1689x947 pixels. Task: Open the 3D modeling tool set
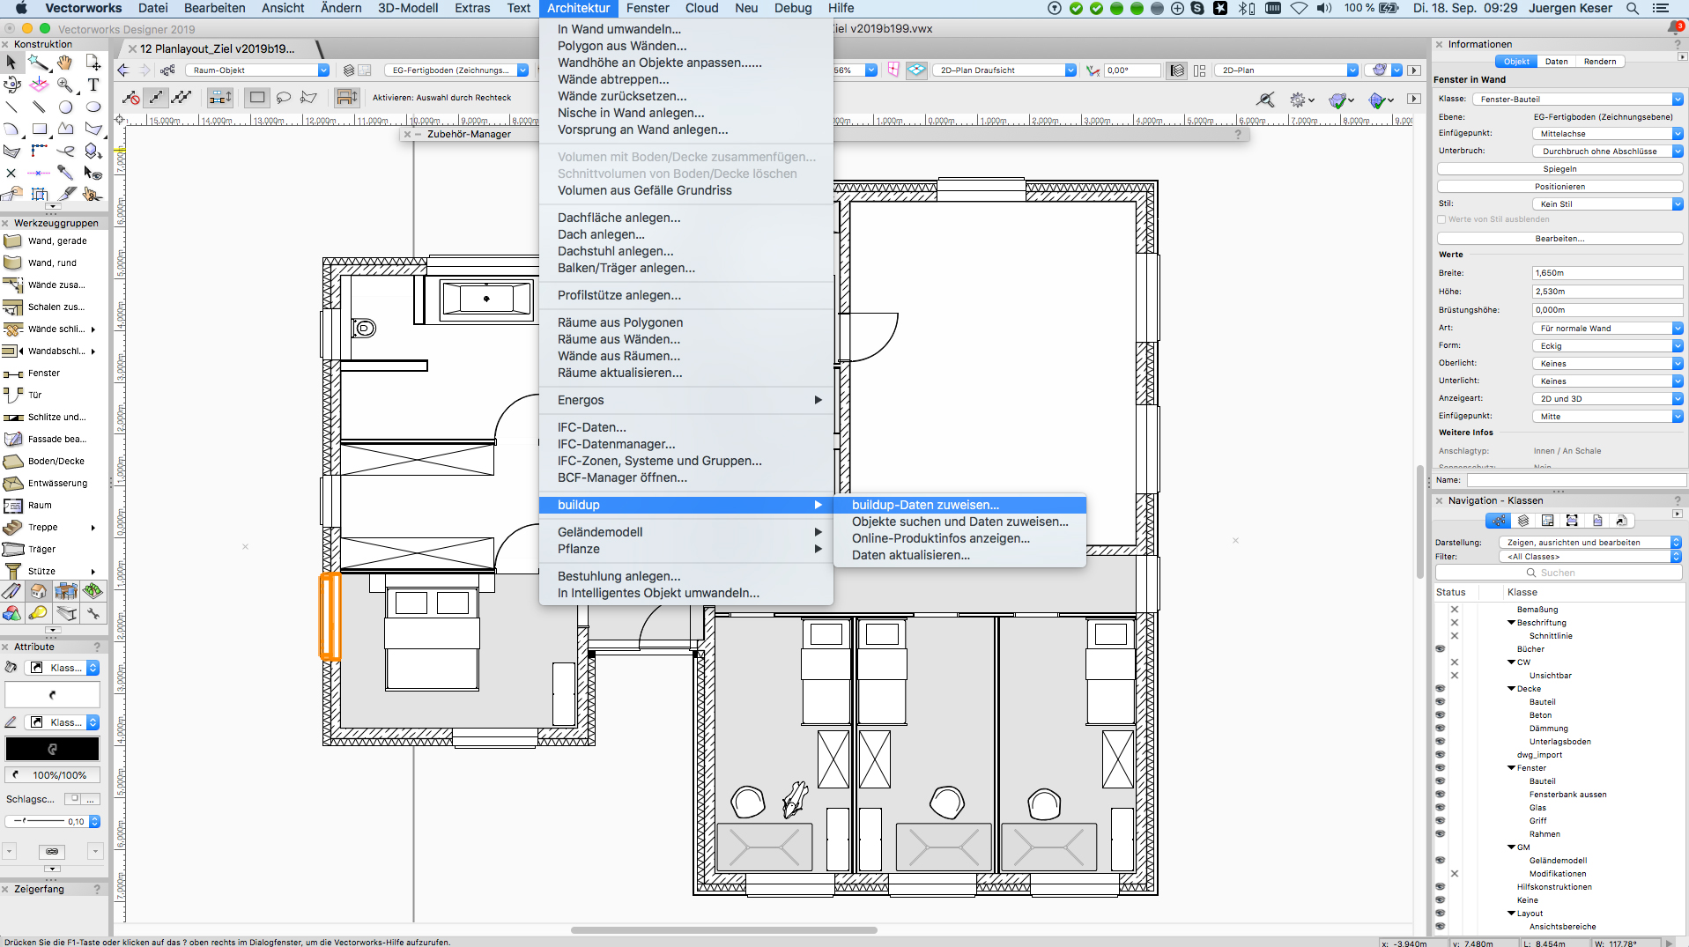(x=11, y=613)
